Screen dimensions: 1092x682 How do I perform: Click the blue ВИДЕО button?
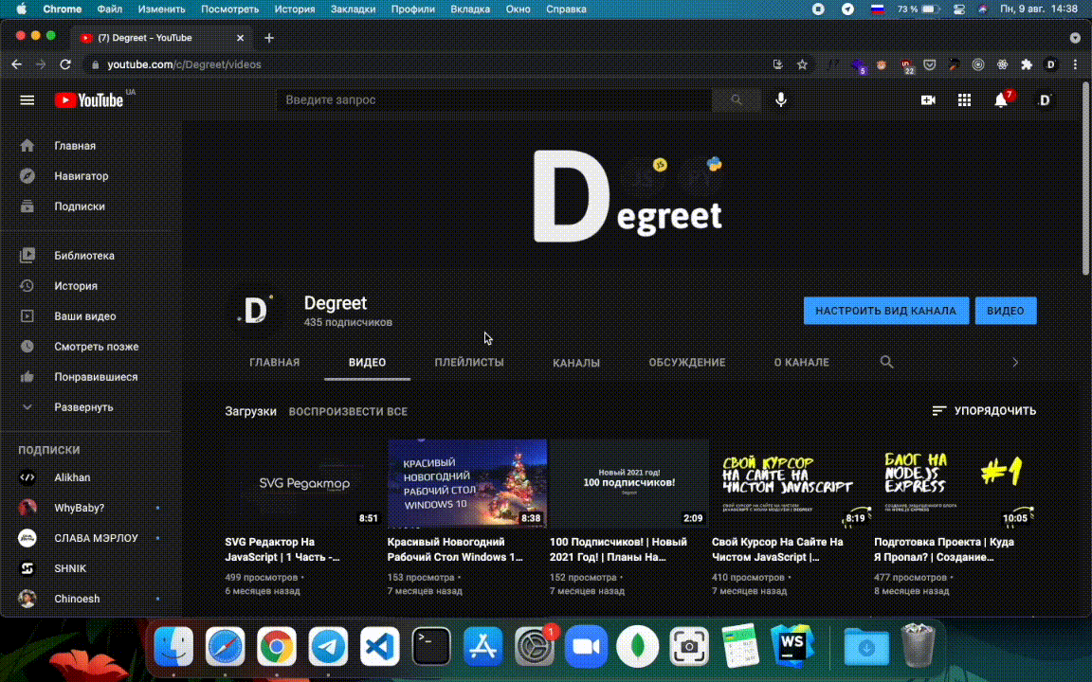pyautogui.click(x=1006, y=311)
